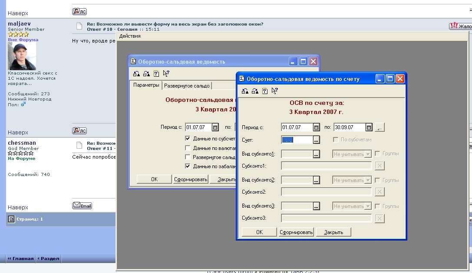Click context help cursor icon in account report dialog

point(274,91)
